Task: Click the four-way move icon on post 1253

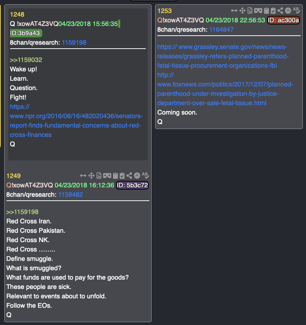Action: click(242, 10)
